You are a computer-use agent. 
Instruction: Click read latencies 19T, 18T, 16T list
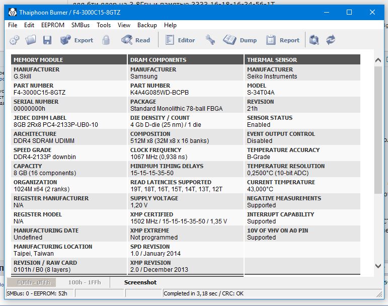tap(177, 189)
